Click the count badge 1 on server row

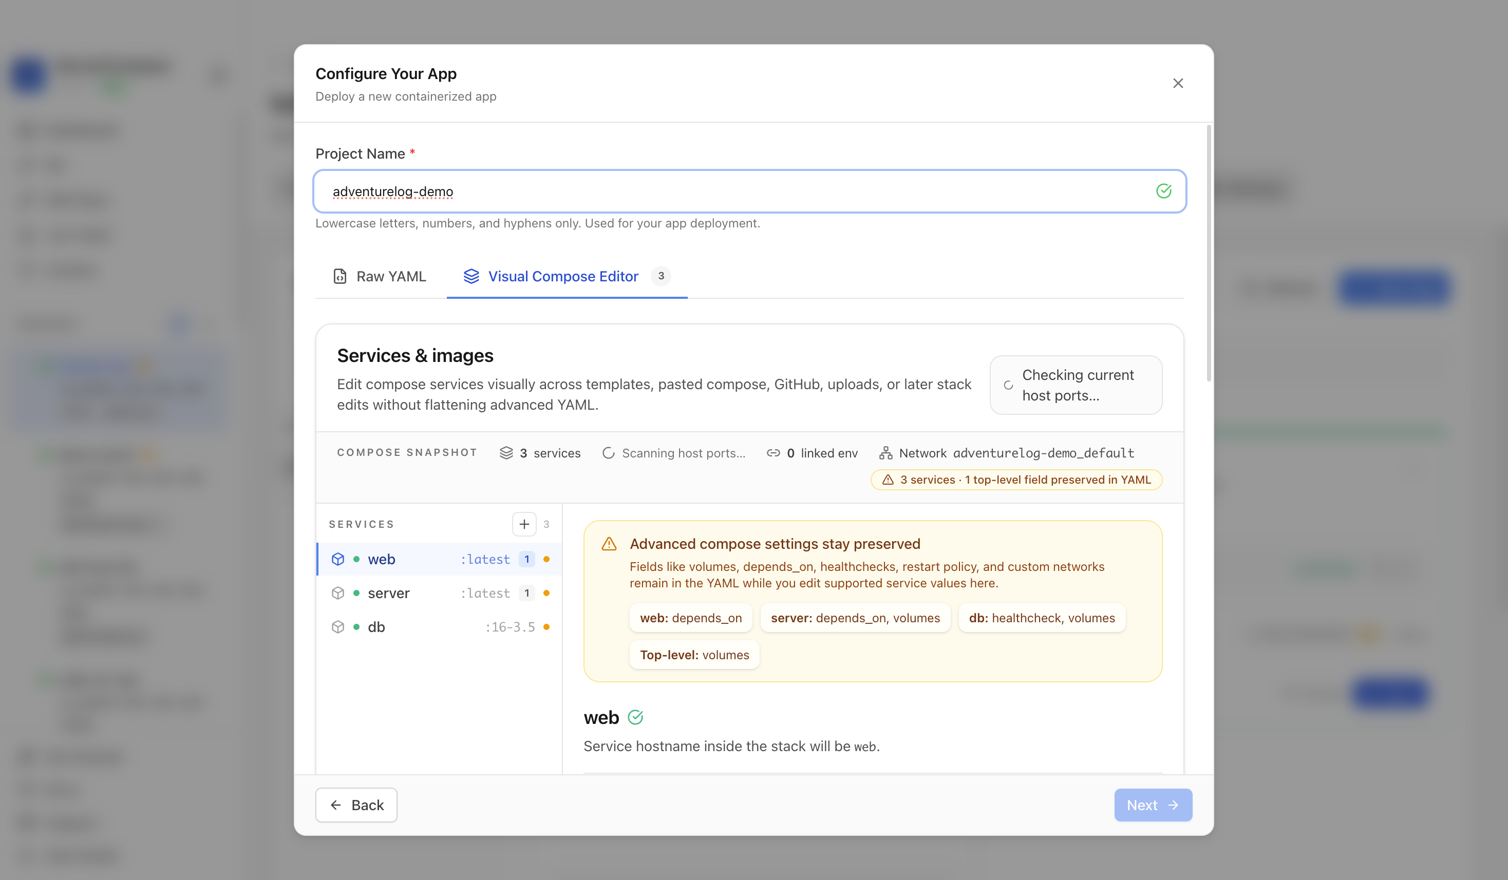click(526, 593)
